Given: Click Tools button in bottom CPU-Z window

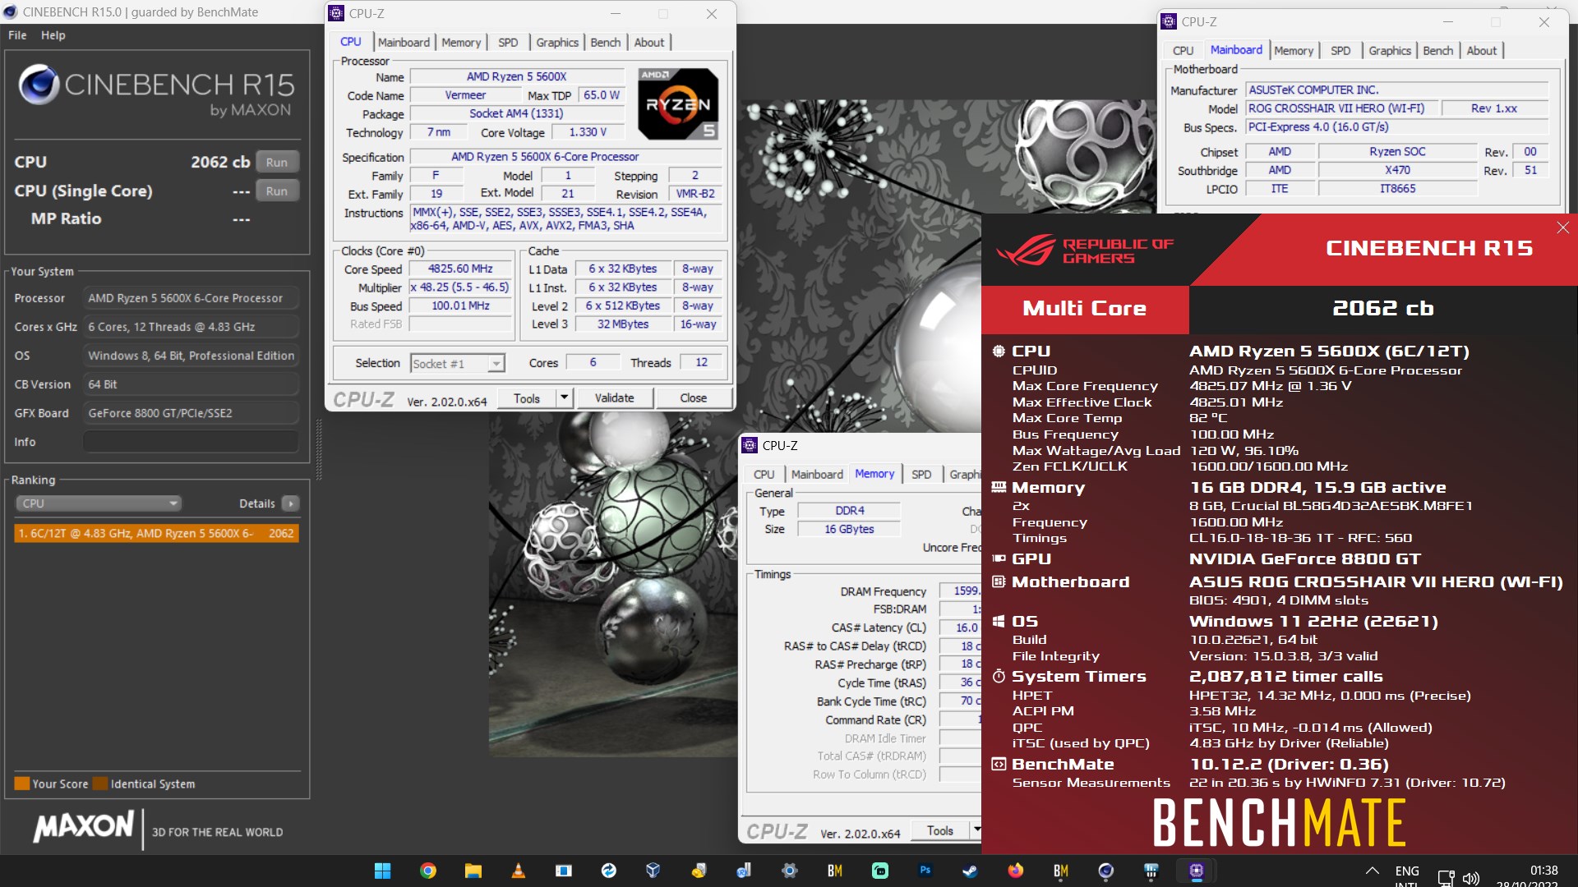Looking at the screenshot, I should click(x=940, y=830).
